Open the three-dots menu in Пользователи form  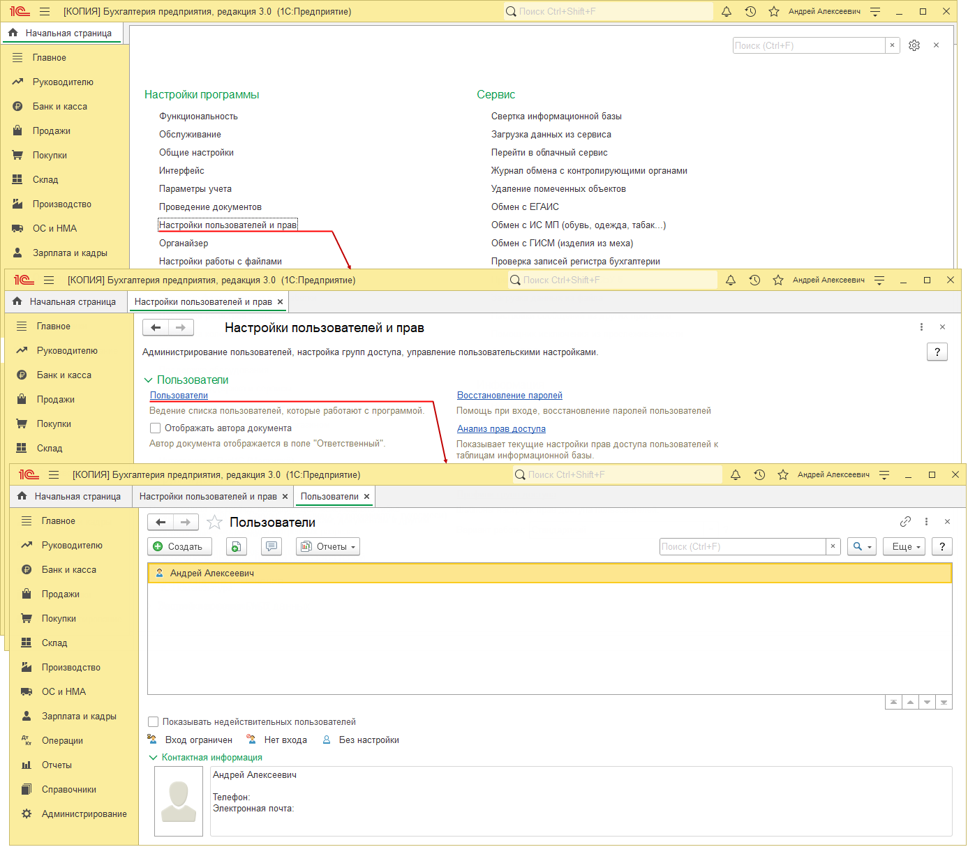click(926, 522)
